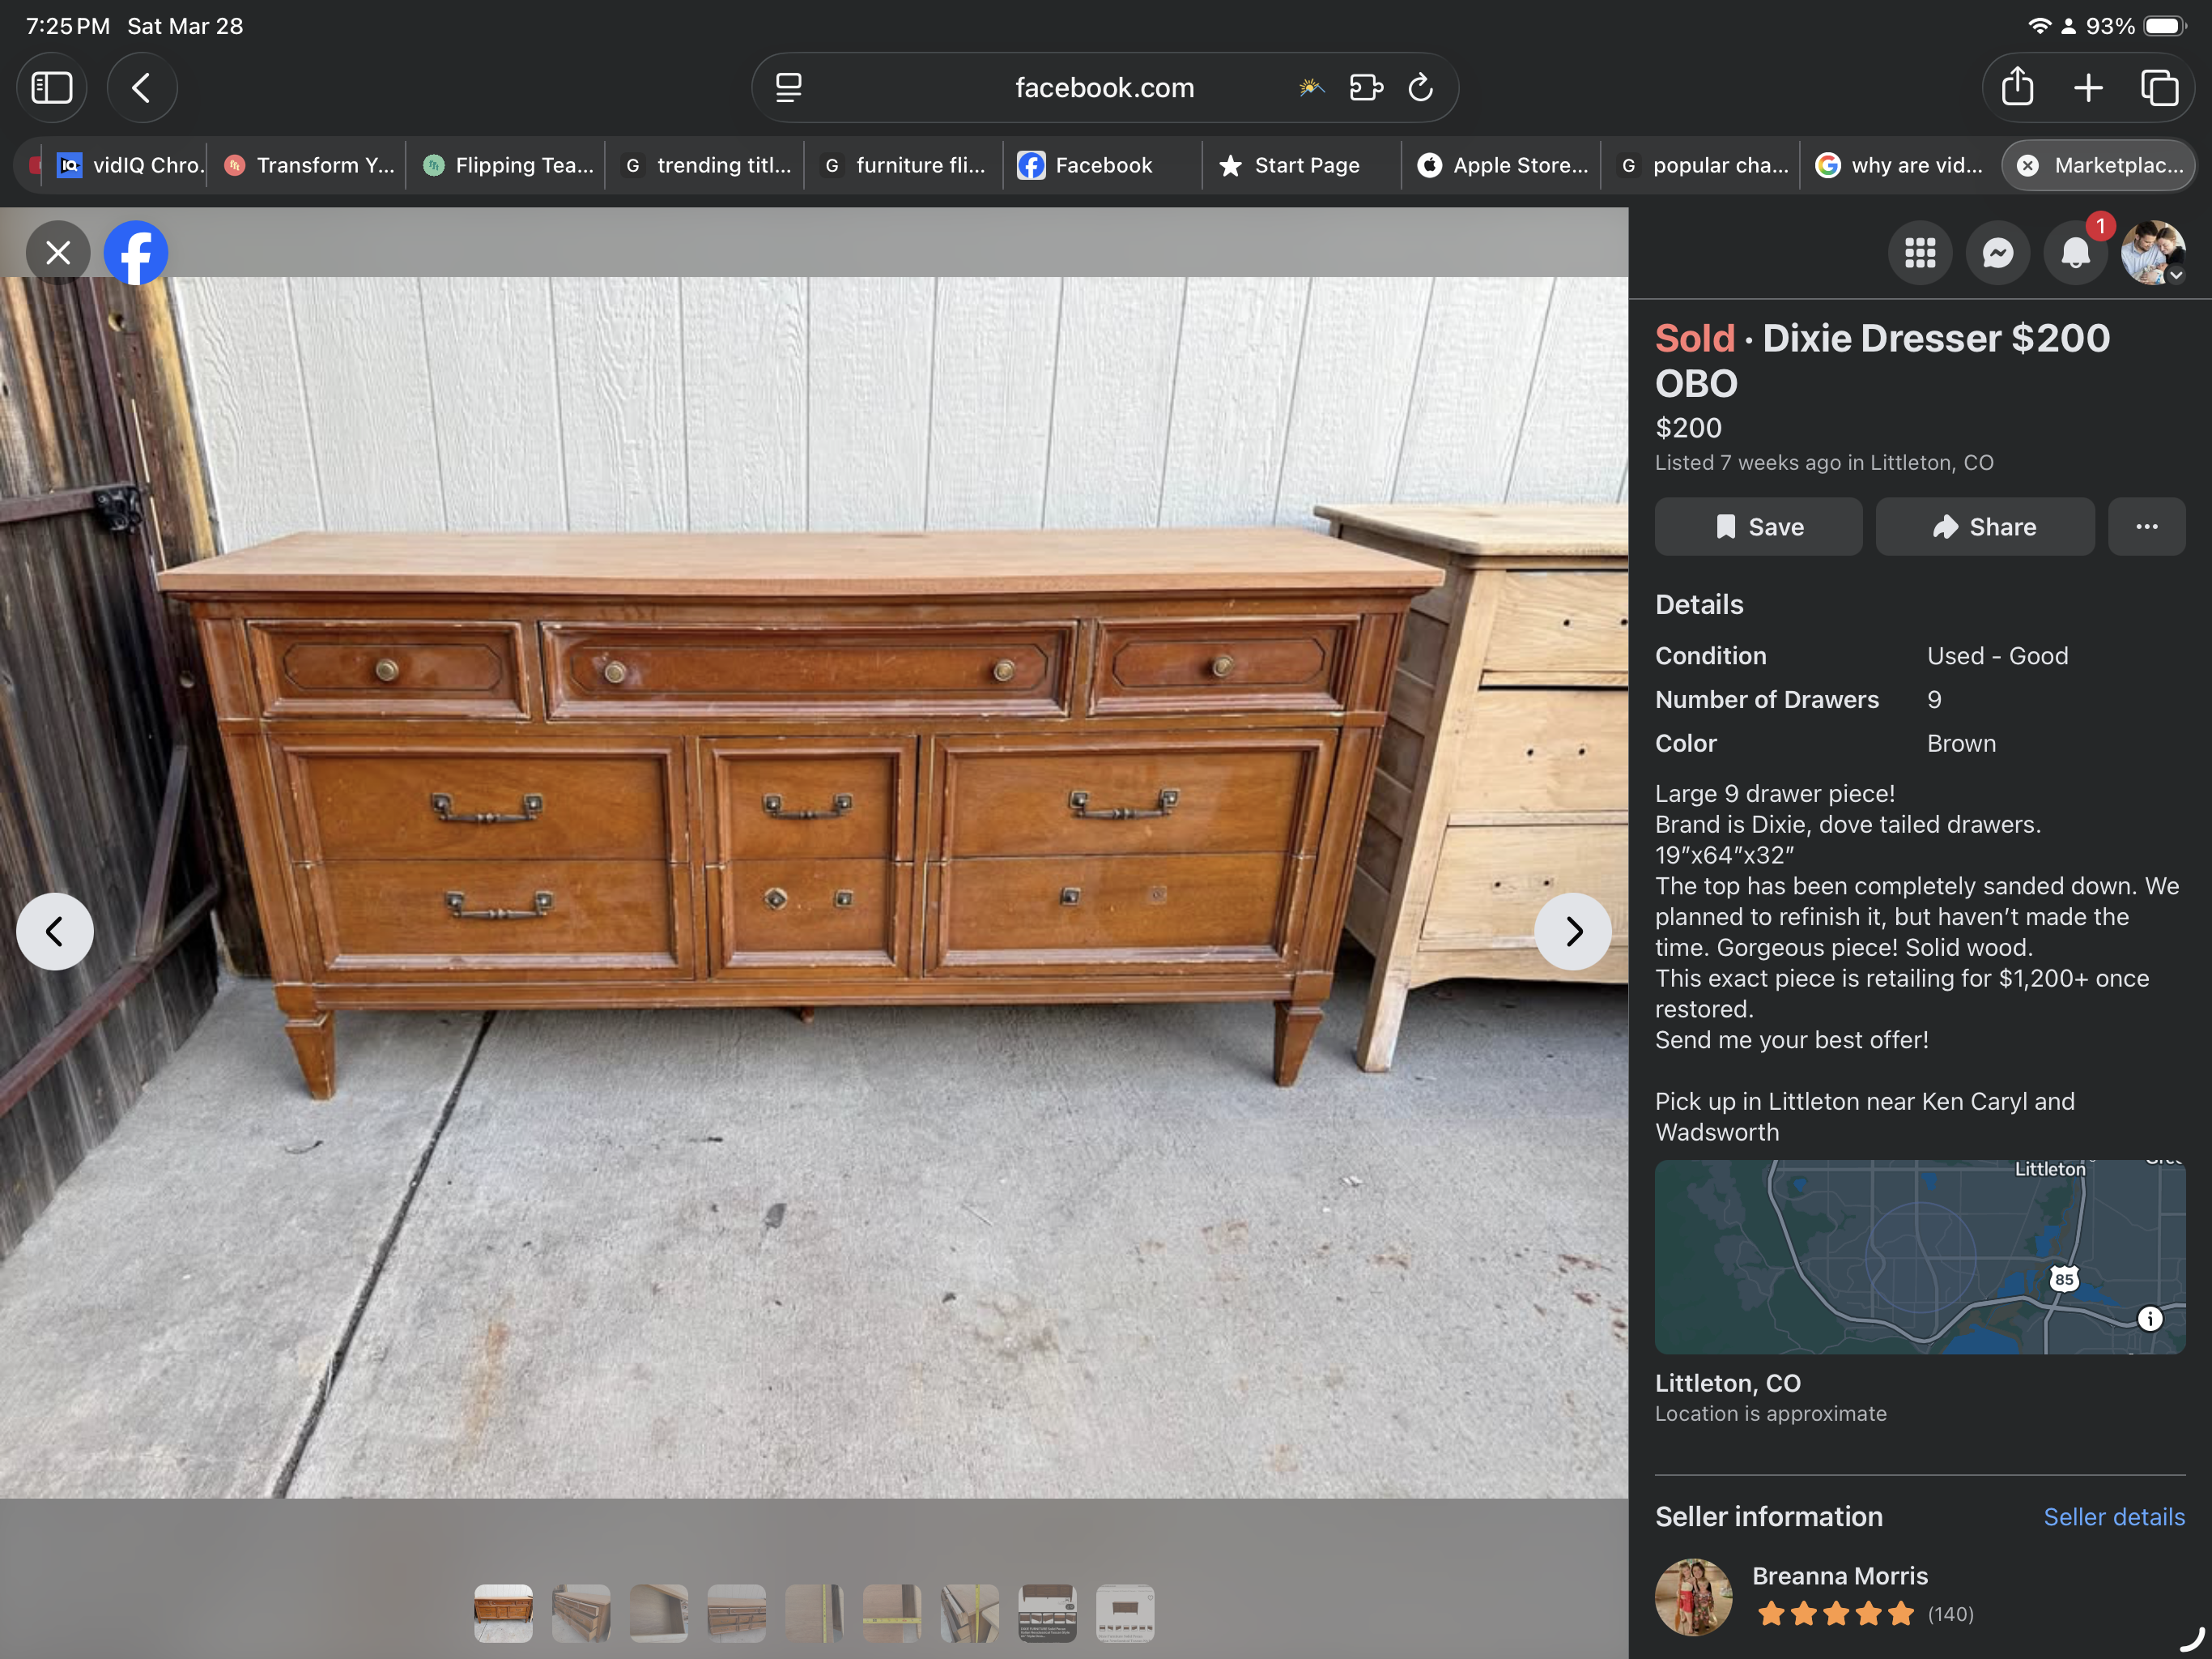Open the three-dots more options menu
Viewport: 2212px width, 1659px height.
(2146, 527)
